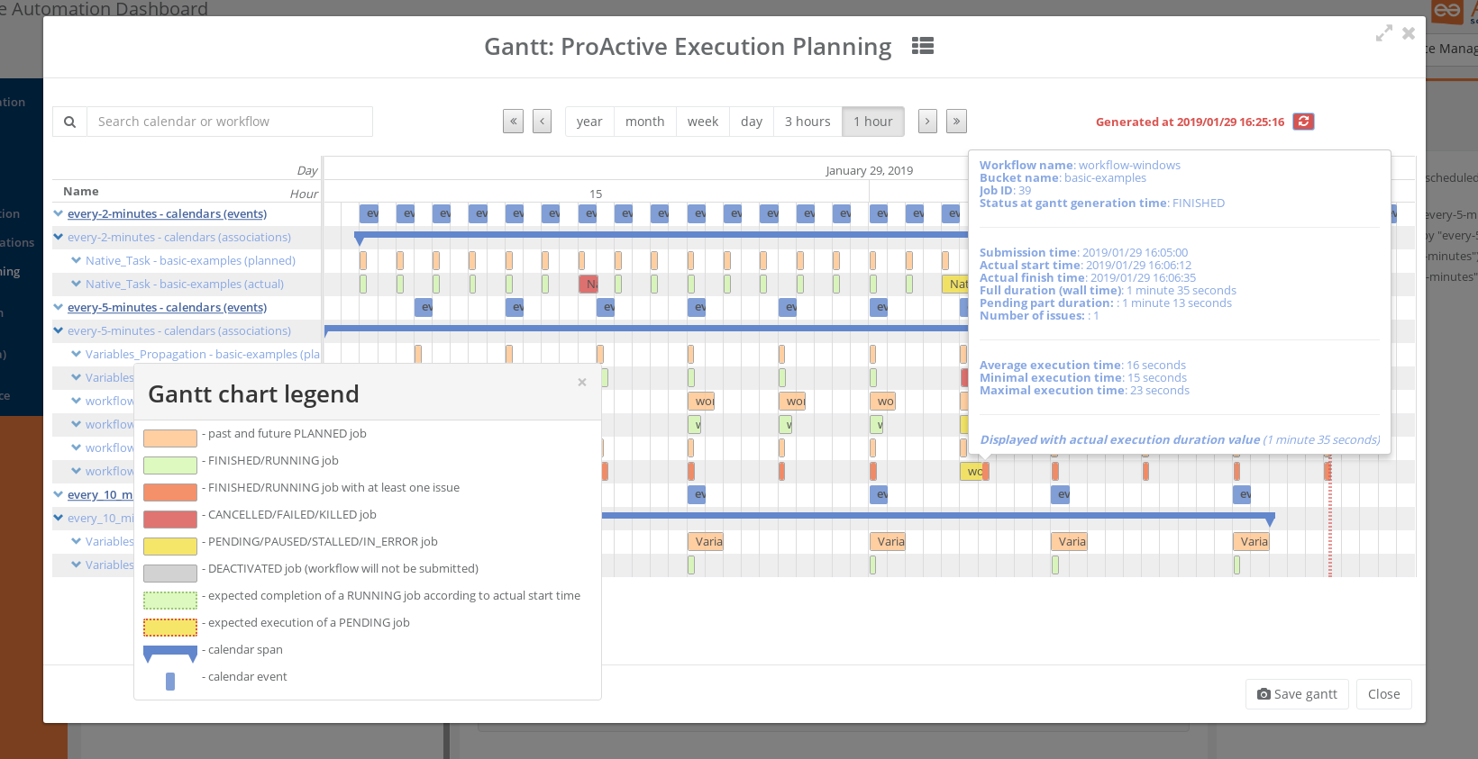Screen dimensions: 1478x759
Task: Click the yellow pending 'Nat' task bar
Action: point(954,284)
